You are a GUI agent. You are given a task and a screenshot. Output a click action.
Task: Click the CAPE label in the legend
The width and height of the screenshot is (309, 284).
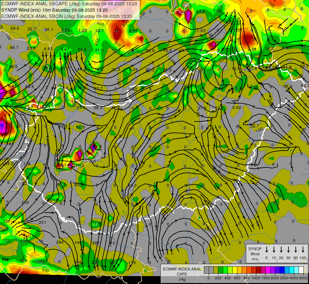(182, 274)
